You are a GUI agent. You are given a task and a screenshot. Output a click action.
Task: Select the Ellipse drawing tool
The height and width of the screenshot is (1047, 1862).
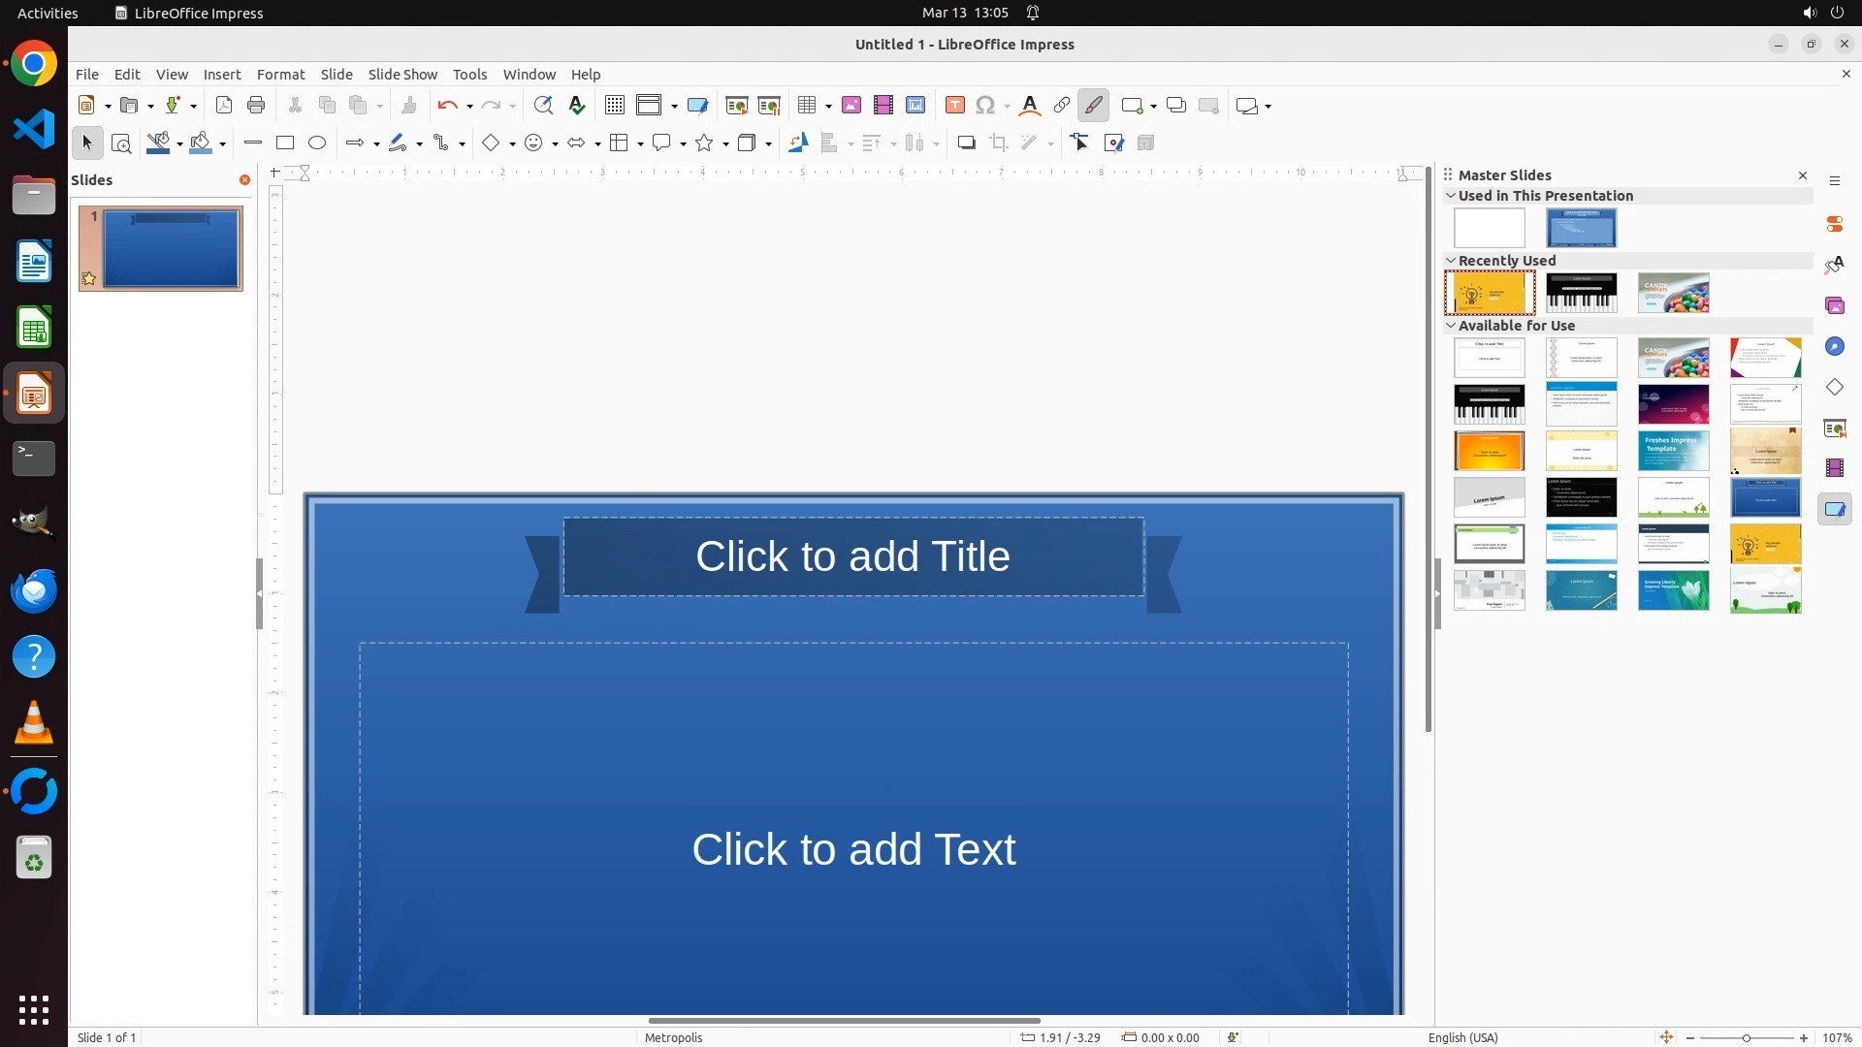click(317, 143)
